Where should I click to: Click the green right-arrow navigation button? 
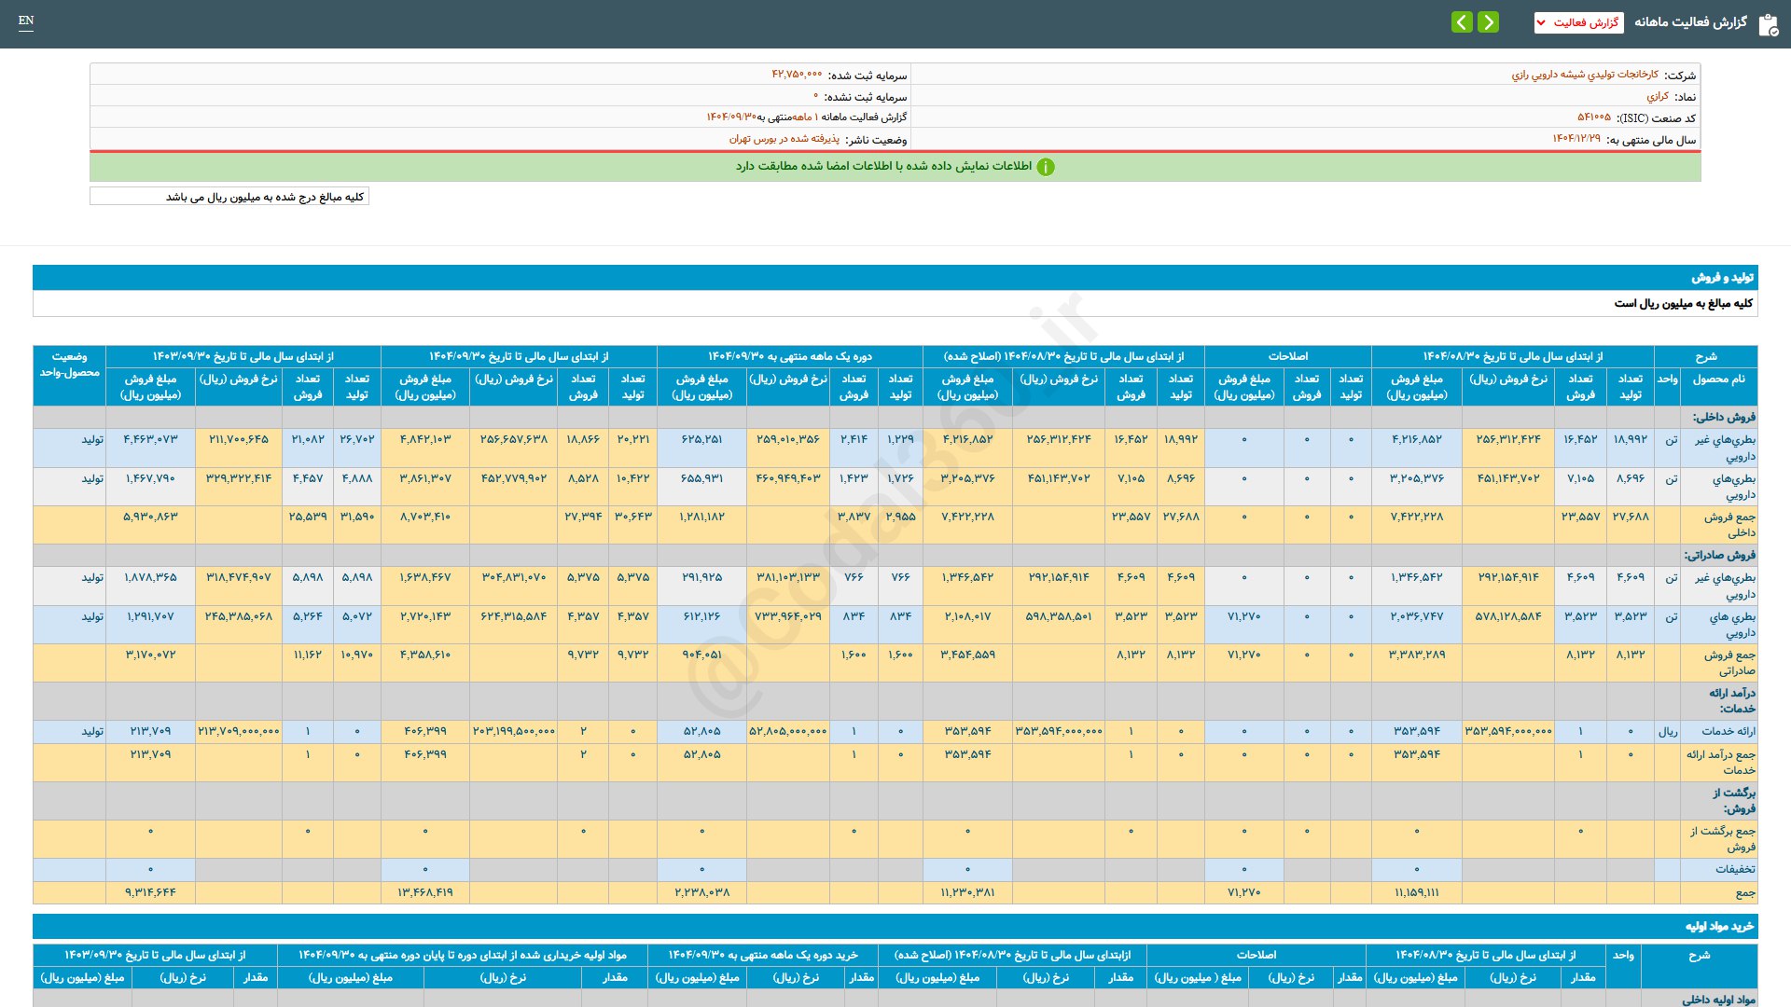tap(1489, 22)
